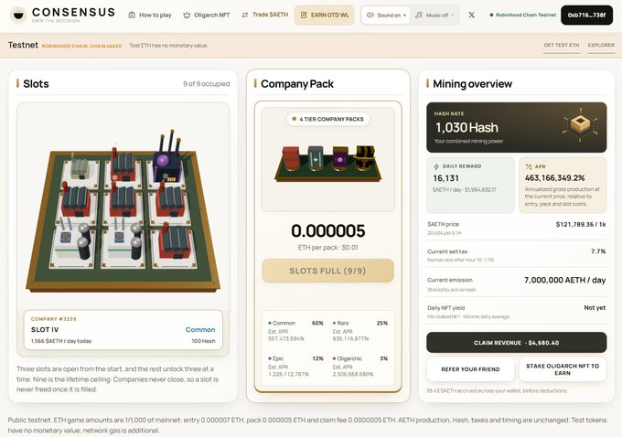Click the EARN GTD WL edit icon
The image size is (622, 437).
tap(304, 15)
